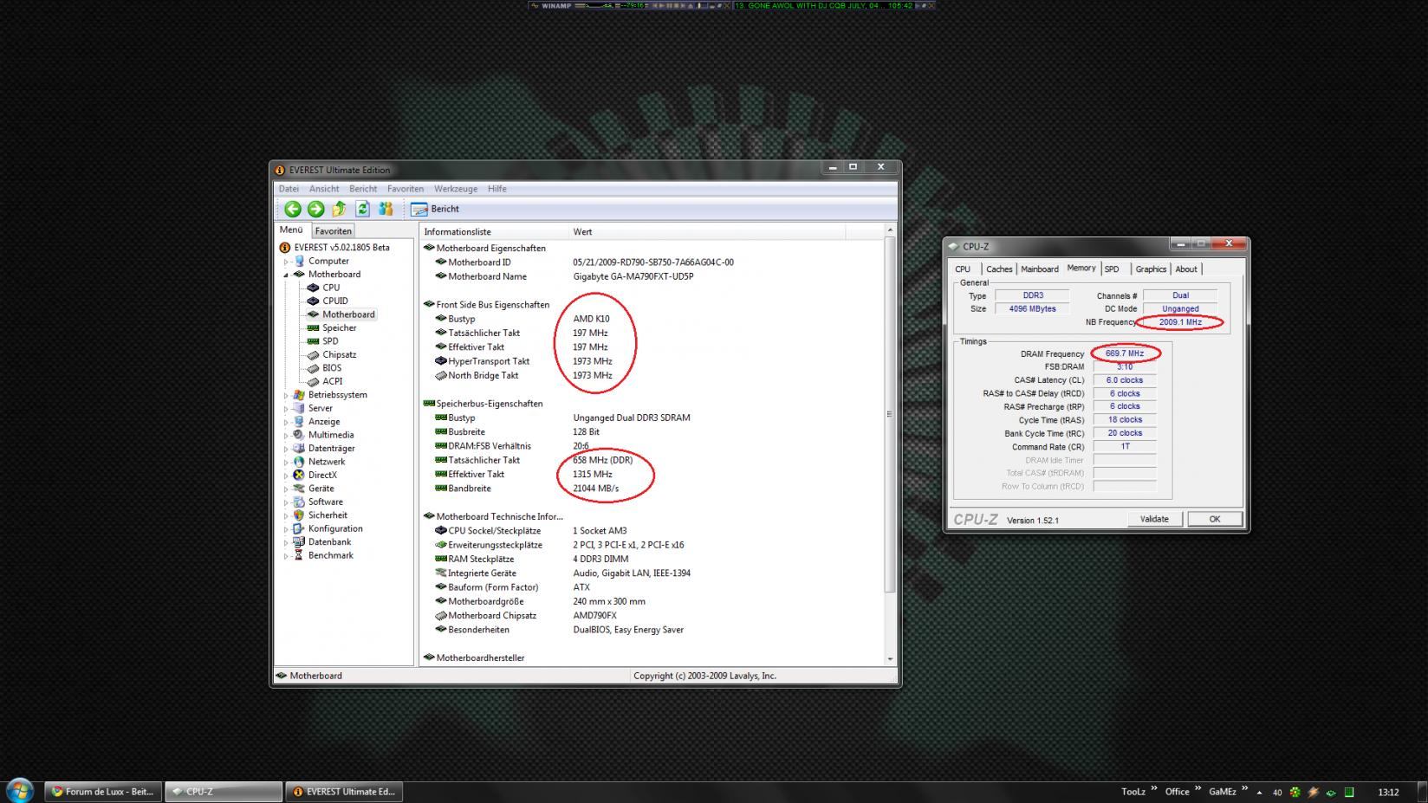Expand the Datenträger tree node
Viewport: 1428px width, 803px height.
point(286,449)
